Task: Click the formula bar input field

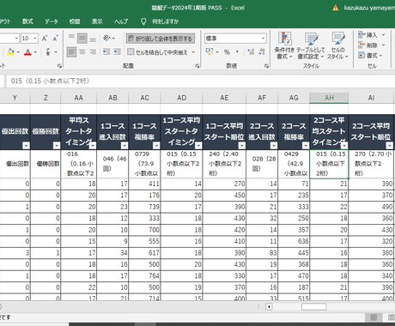Action: (200, 81)
